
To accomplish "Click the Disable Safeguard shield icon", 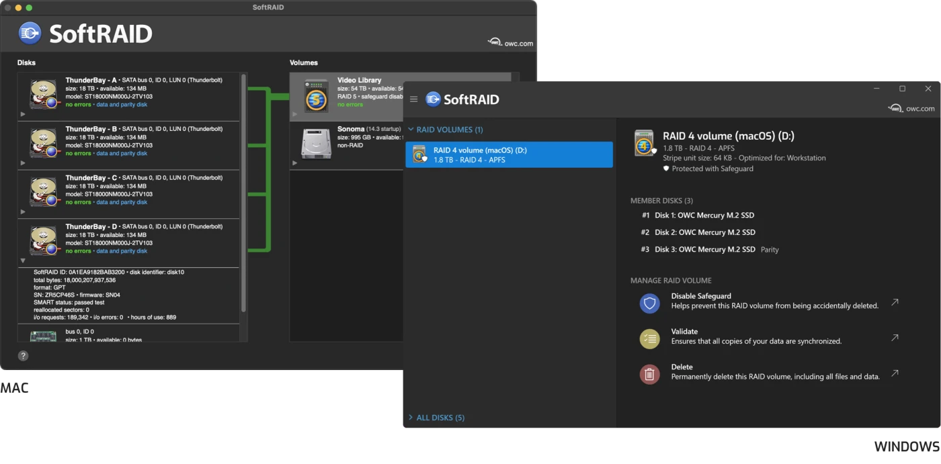I will pos(649,304).
